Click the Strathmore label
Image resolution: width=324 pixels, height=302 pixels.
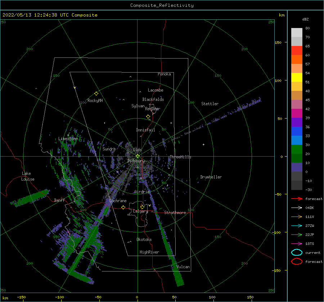(x=175, y=213)
